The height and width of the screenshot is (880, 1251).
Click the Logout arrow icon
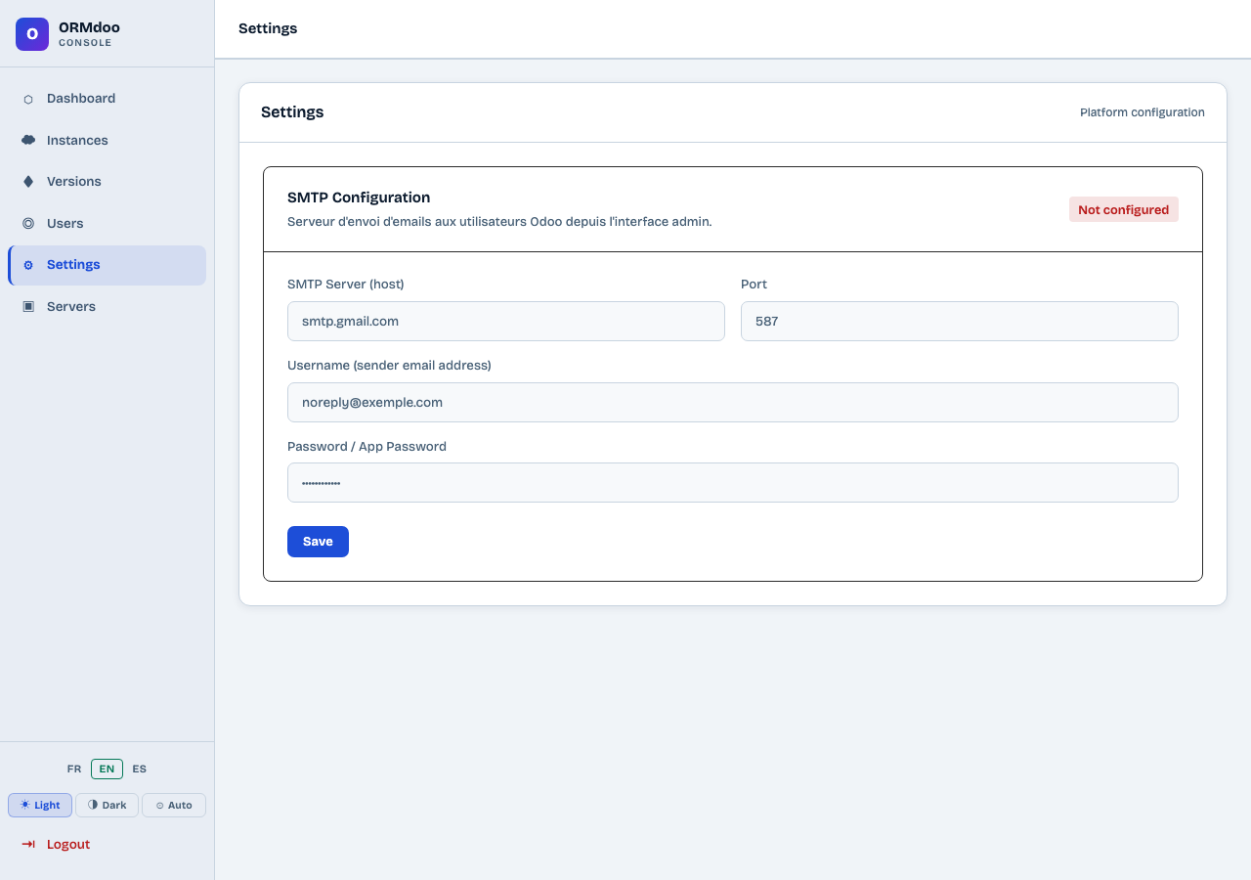click(28, 844)
